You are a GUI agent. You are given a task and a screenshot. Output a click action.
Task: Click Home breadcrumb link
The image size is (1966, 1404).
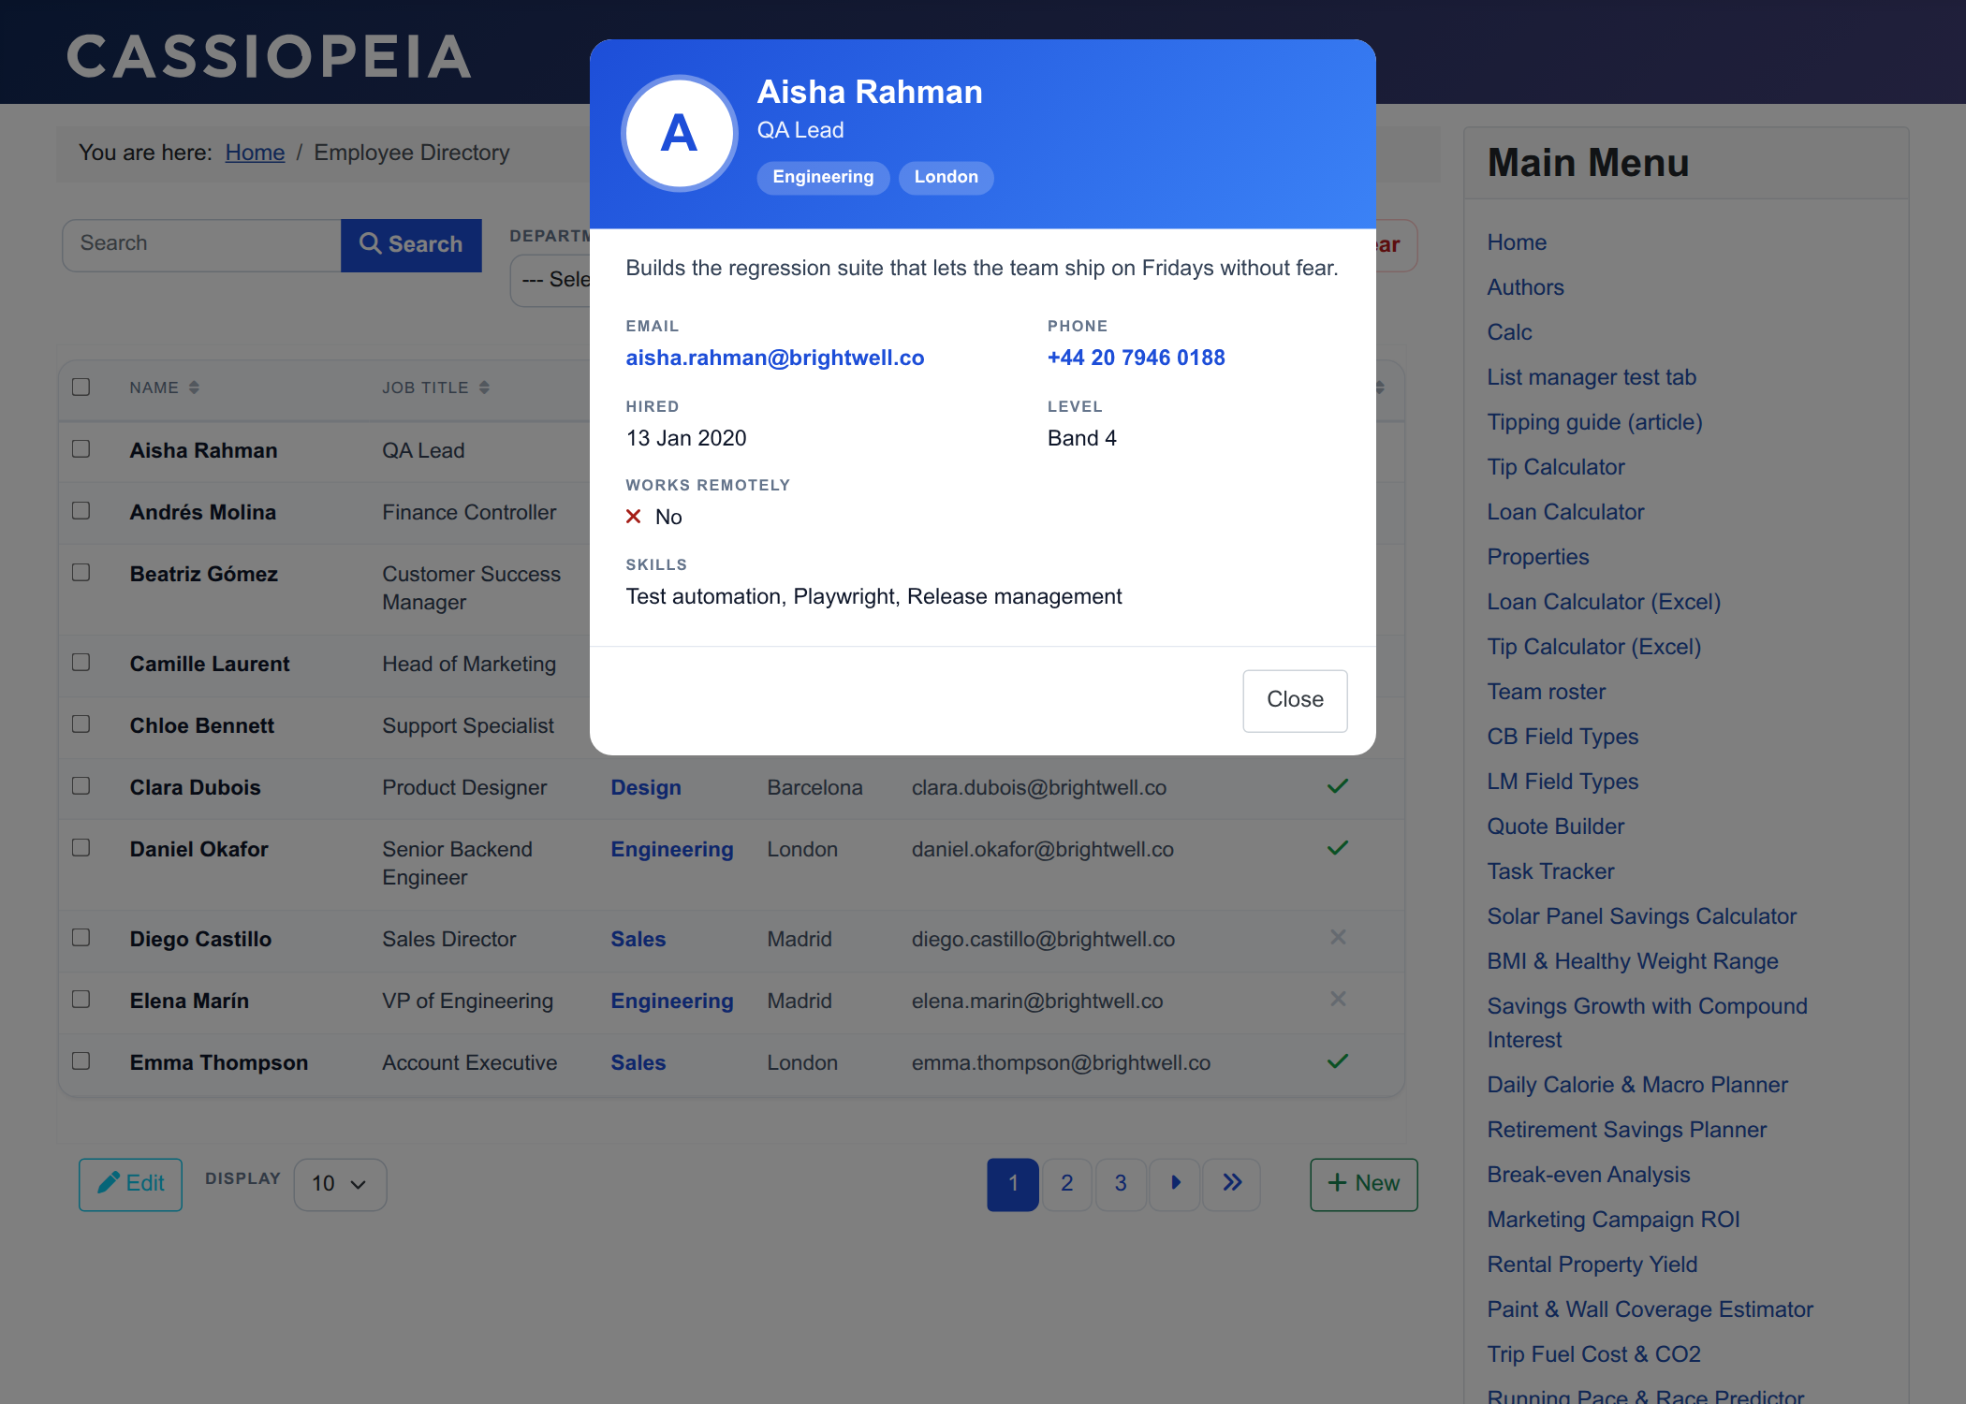click(x=255, y=153)
